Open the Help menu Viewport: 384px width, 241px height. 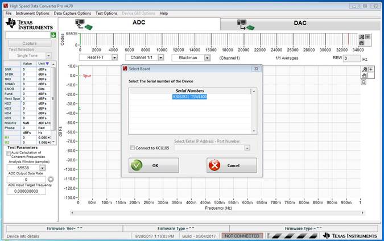[x=164, y=13]
